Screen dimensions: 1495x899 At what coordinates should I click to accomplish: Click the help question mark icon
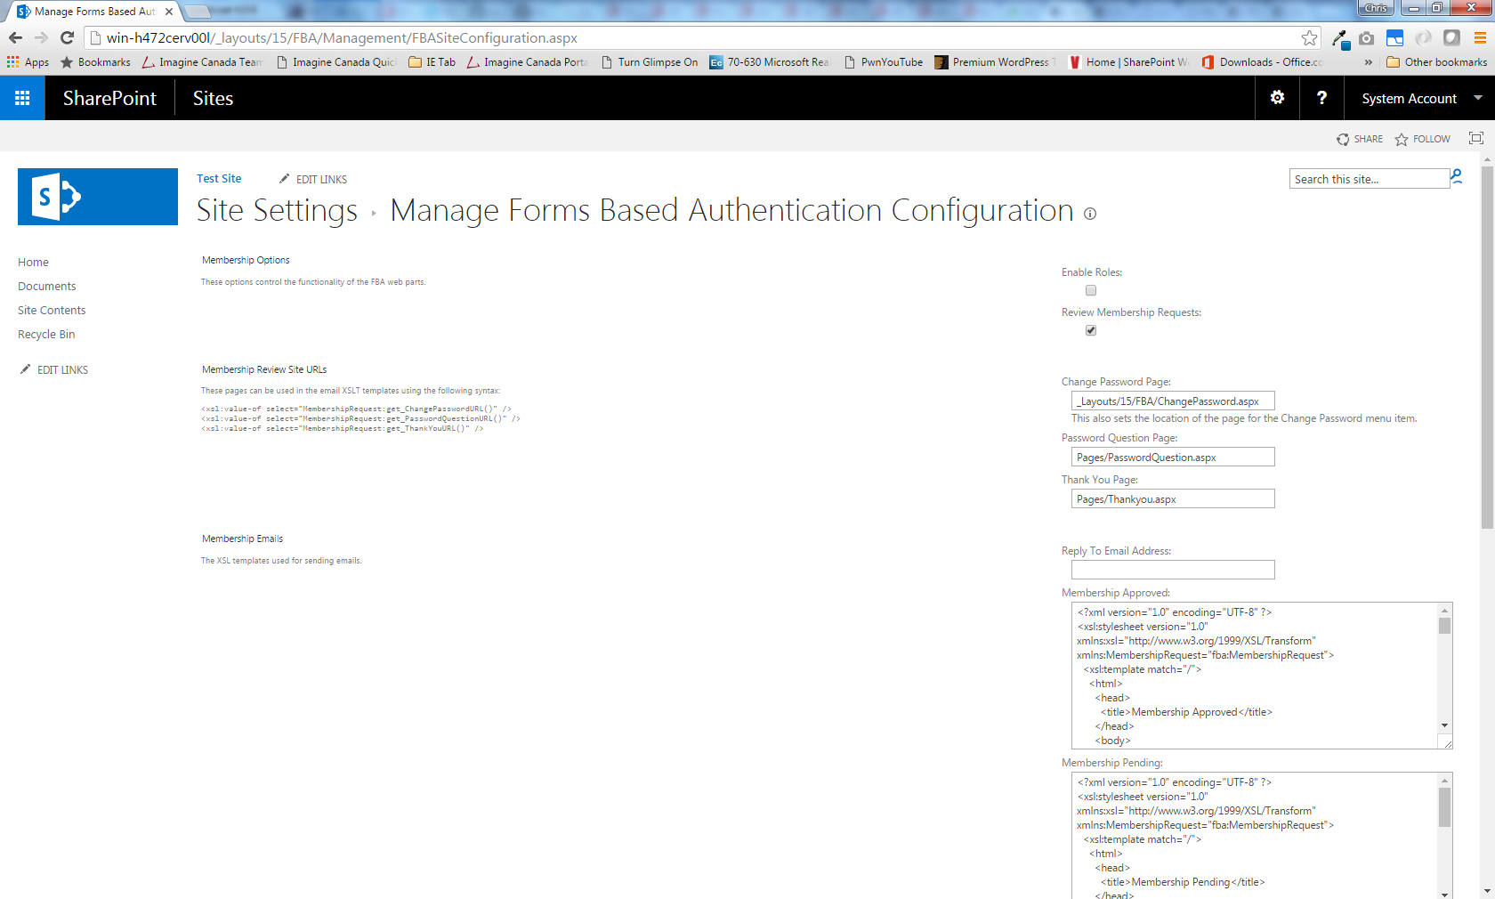(1321, 98)
